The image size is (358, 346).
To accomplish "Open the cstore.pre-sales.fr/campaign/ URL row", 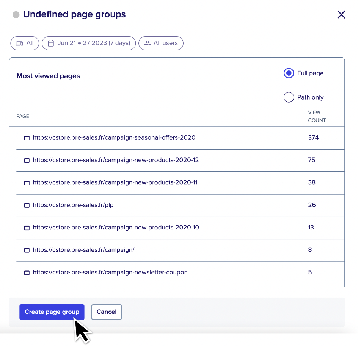I will pyautogui.click(x=181, y=250).
